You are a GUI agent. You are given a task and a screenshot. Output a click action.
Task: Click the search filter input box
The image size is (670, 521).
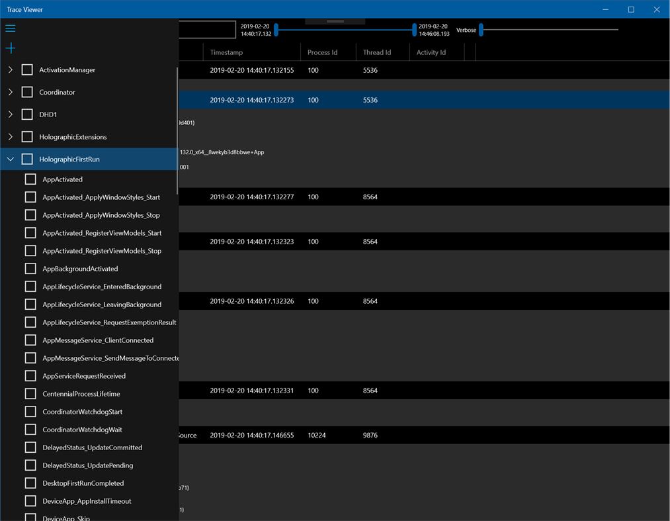point(207,30)
